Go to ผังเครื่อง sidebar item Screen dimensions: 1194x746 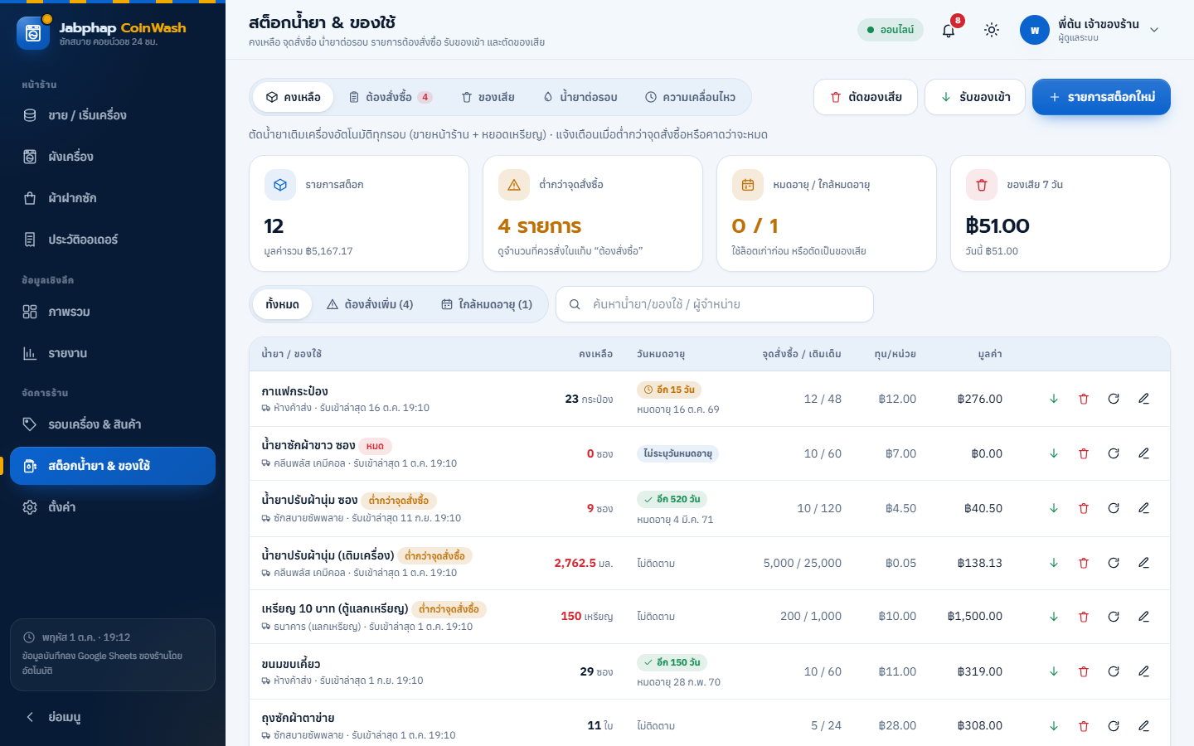click(x=113, y=157)
